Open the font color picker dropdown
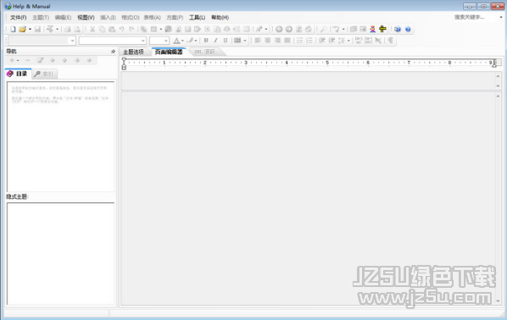507x320 pixels. coord(182,41)
